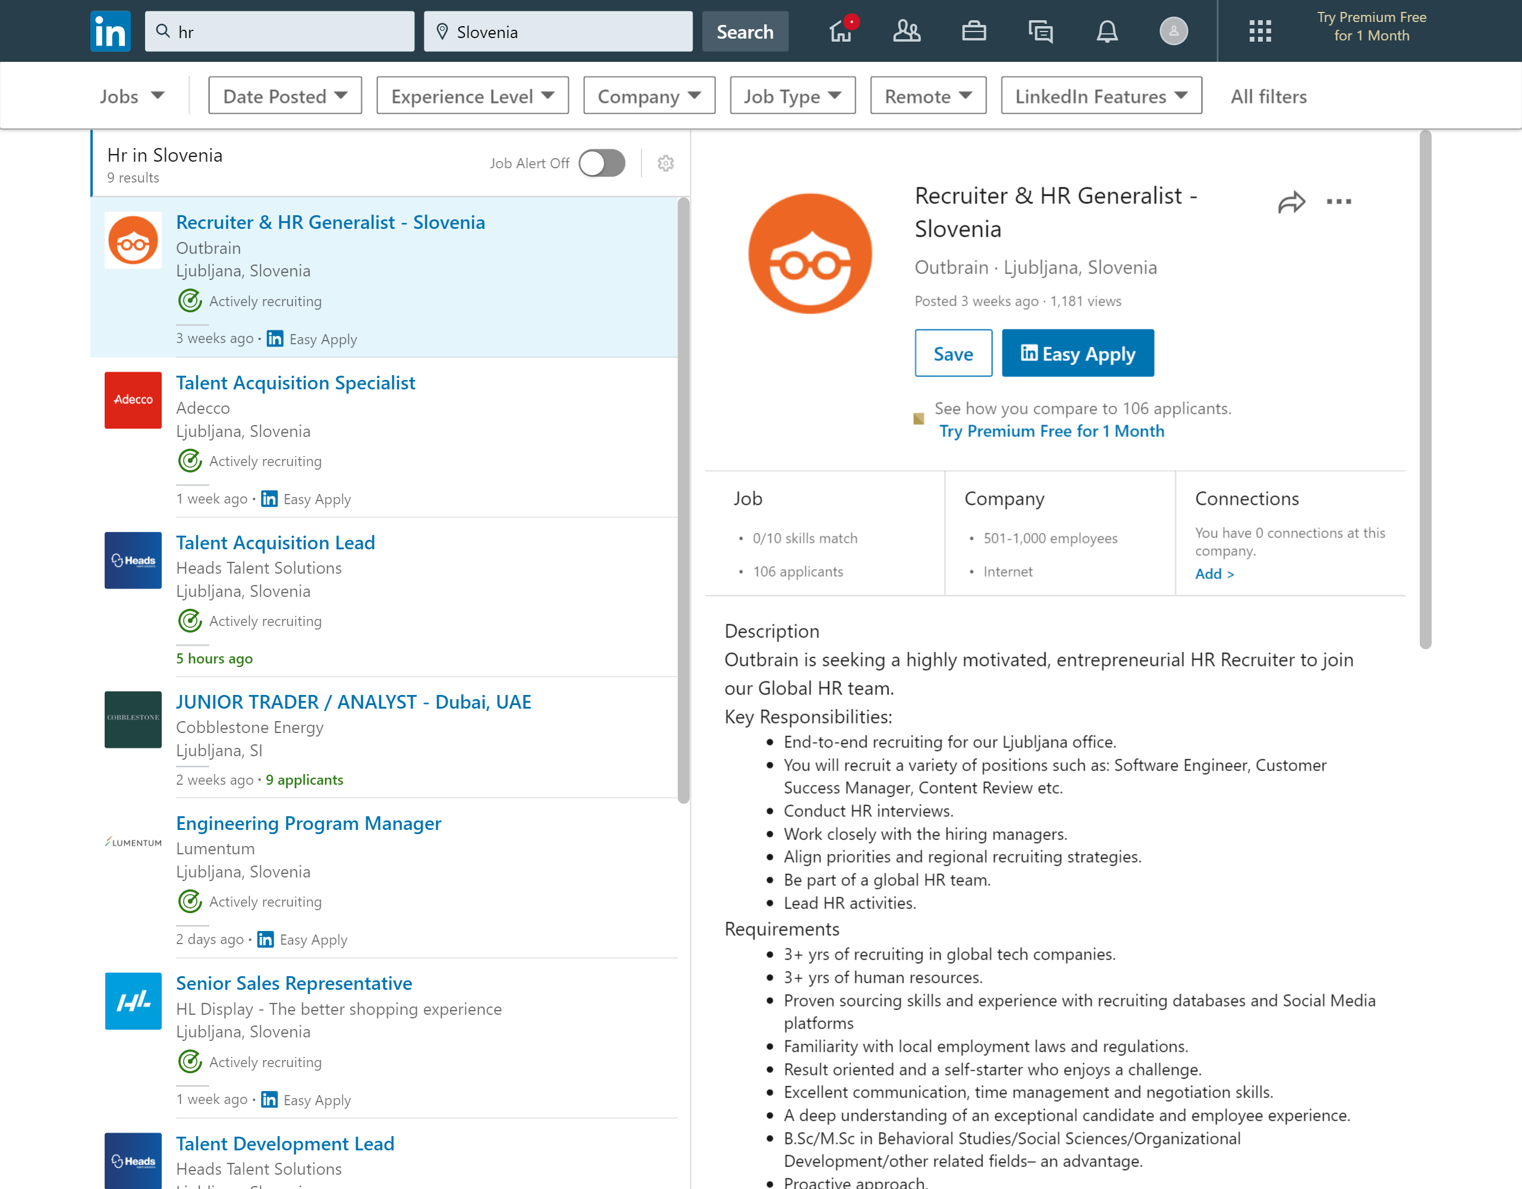Open the Work apps grid icon

1259,32
